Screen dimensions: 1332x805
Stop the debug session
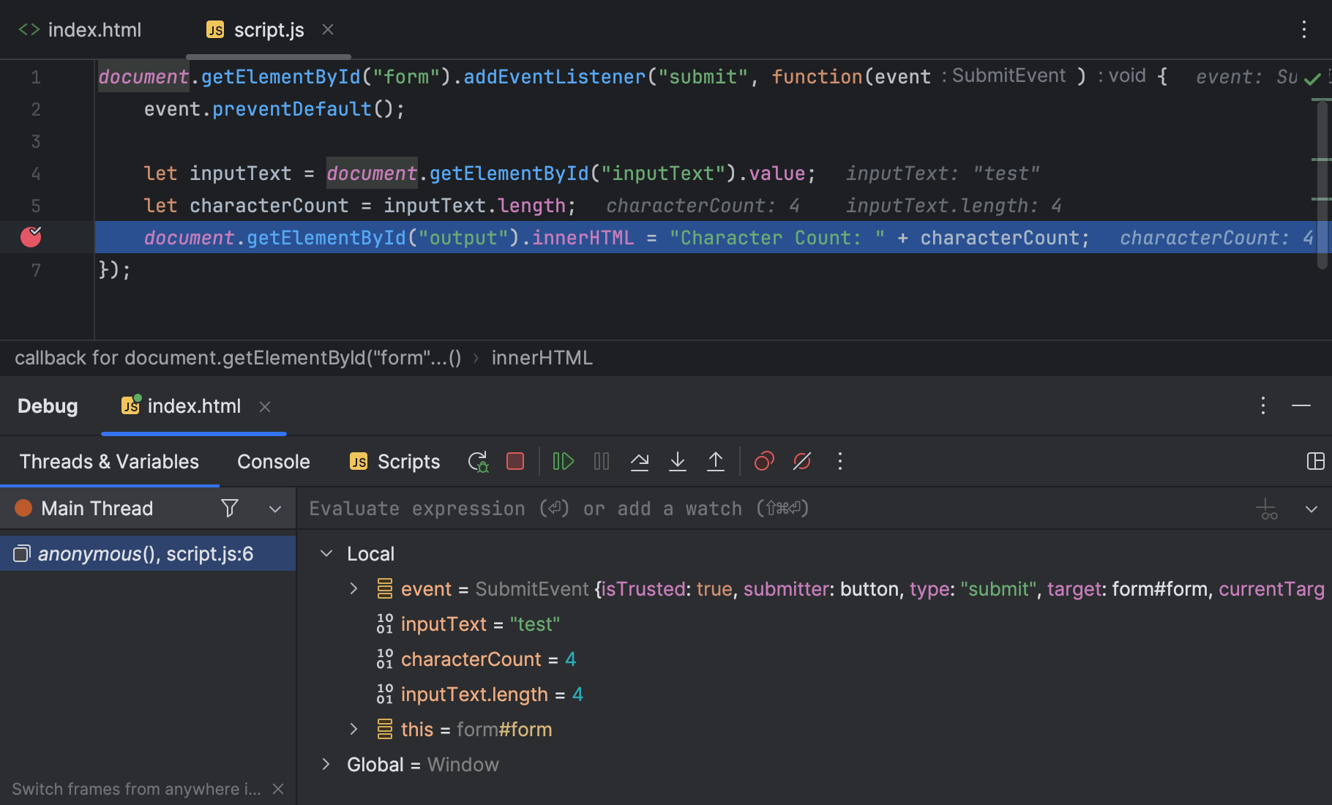515,461
